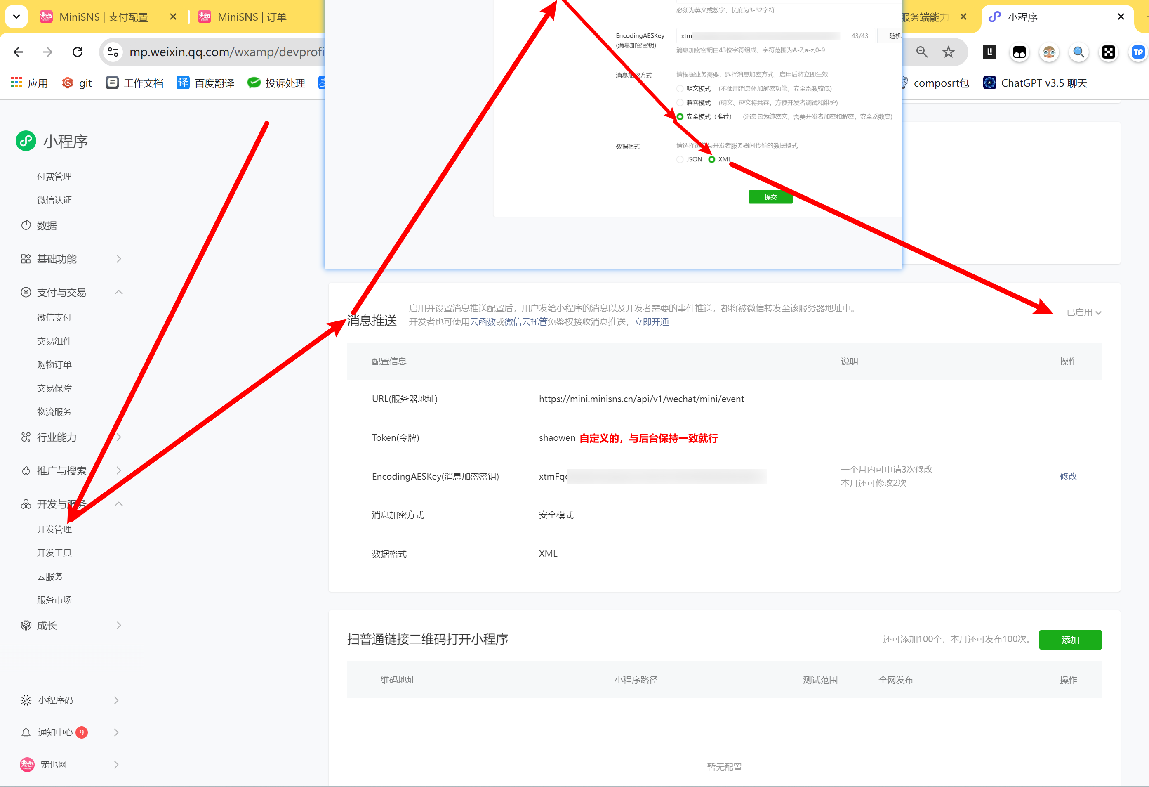Expand the 小程序码 sidebar chevron
The image size is (1149, 787).
coord(116,700)
